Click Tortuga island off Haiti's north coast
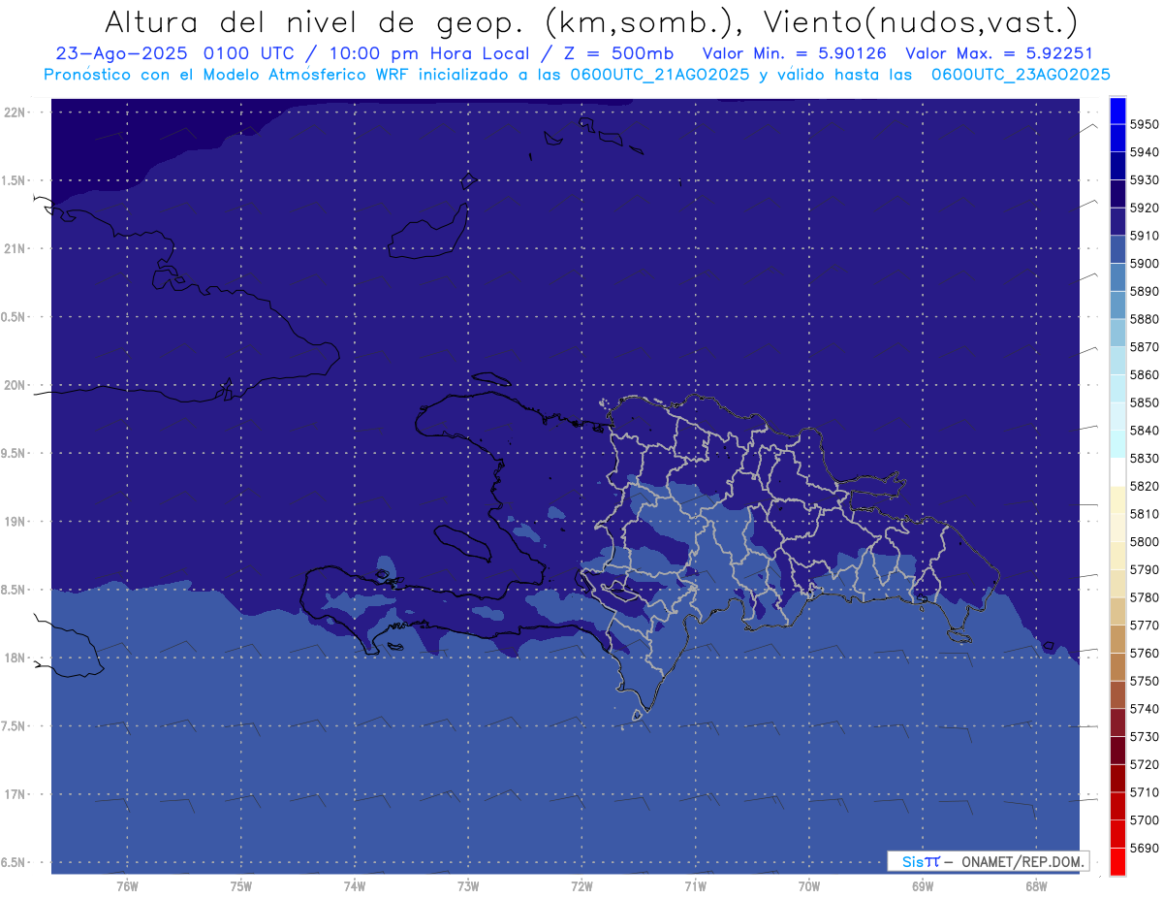 point(489,378)
